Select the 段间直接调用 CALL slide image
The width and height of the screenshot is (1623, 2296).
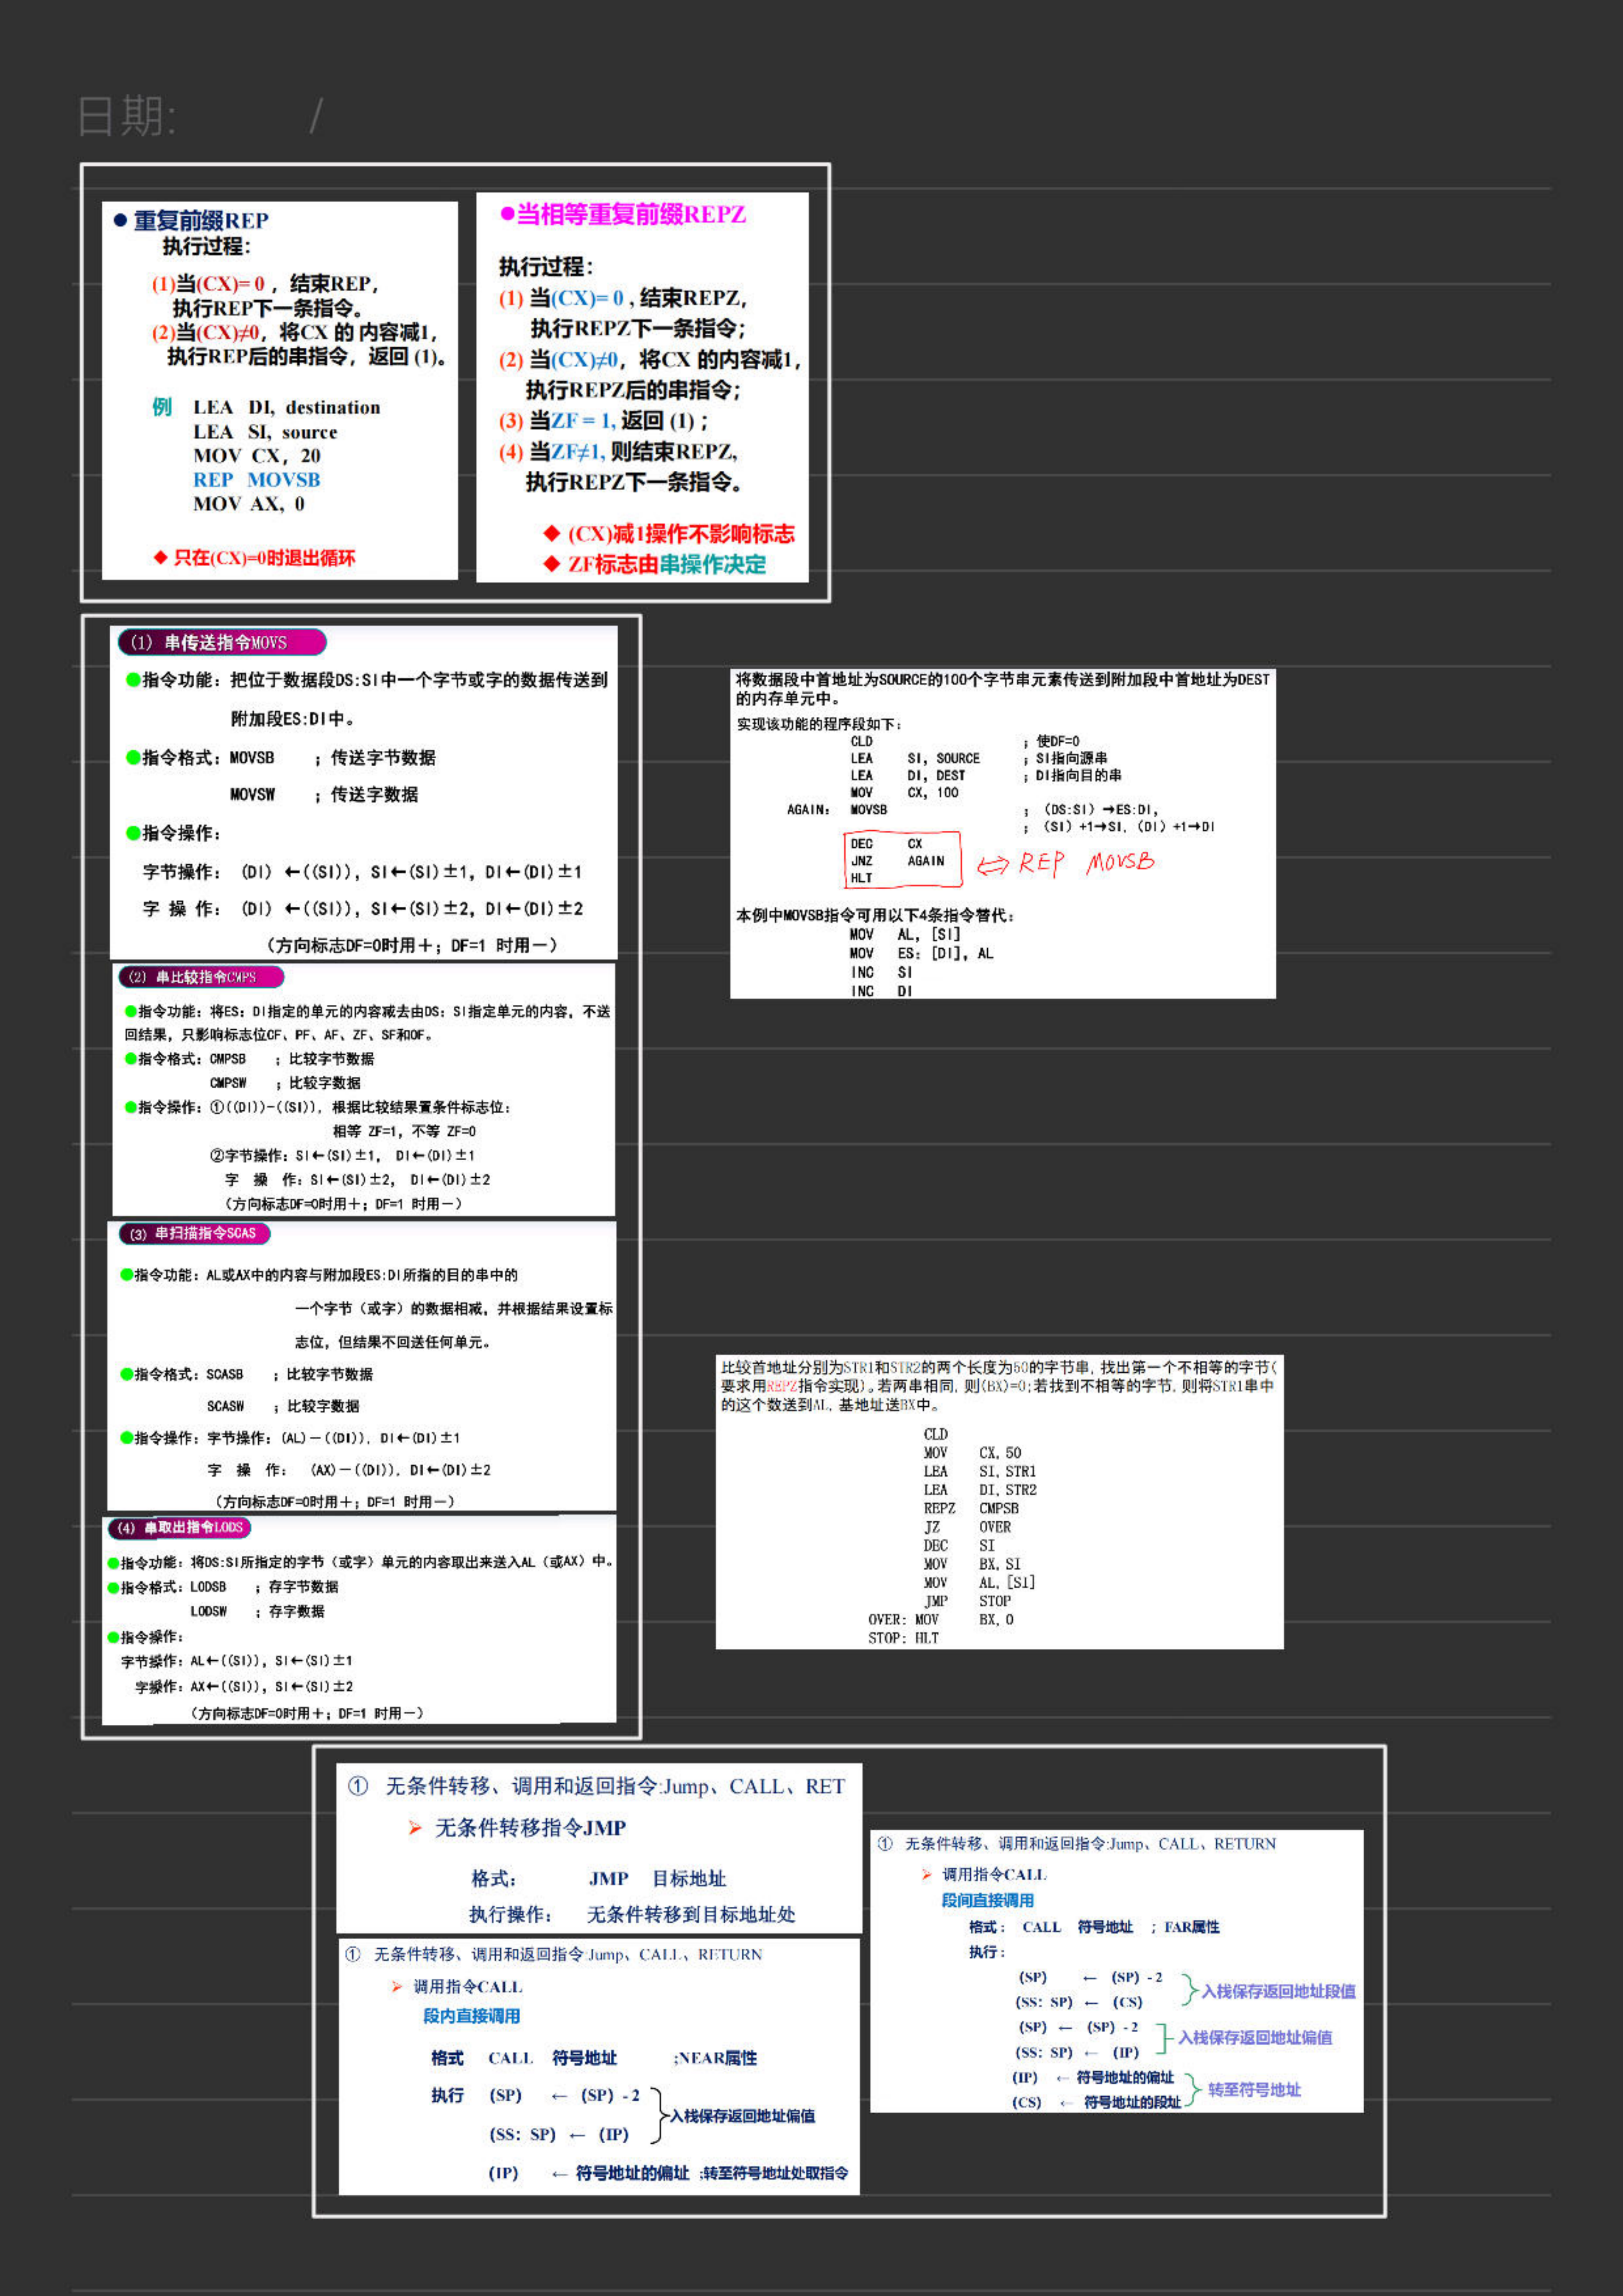1117,1971
